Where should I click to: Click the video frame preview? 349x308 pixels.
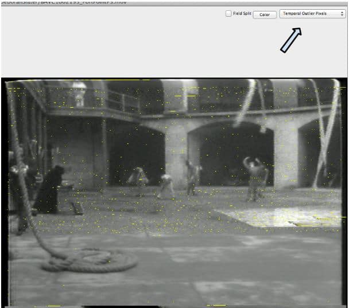pyautogui.click(x=174, y=192)
